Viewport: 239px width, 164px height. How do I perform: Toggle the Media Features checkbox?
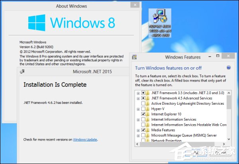pos(143,130)
